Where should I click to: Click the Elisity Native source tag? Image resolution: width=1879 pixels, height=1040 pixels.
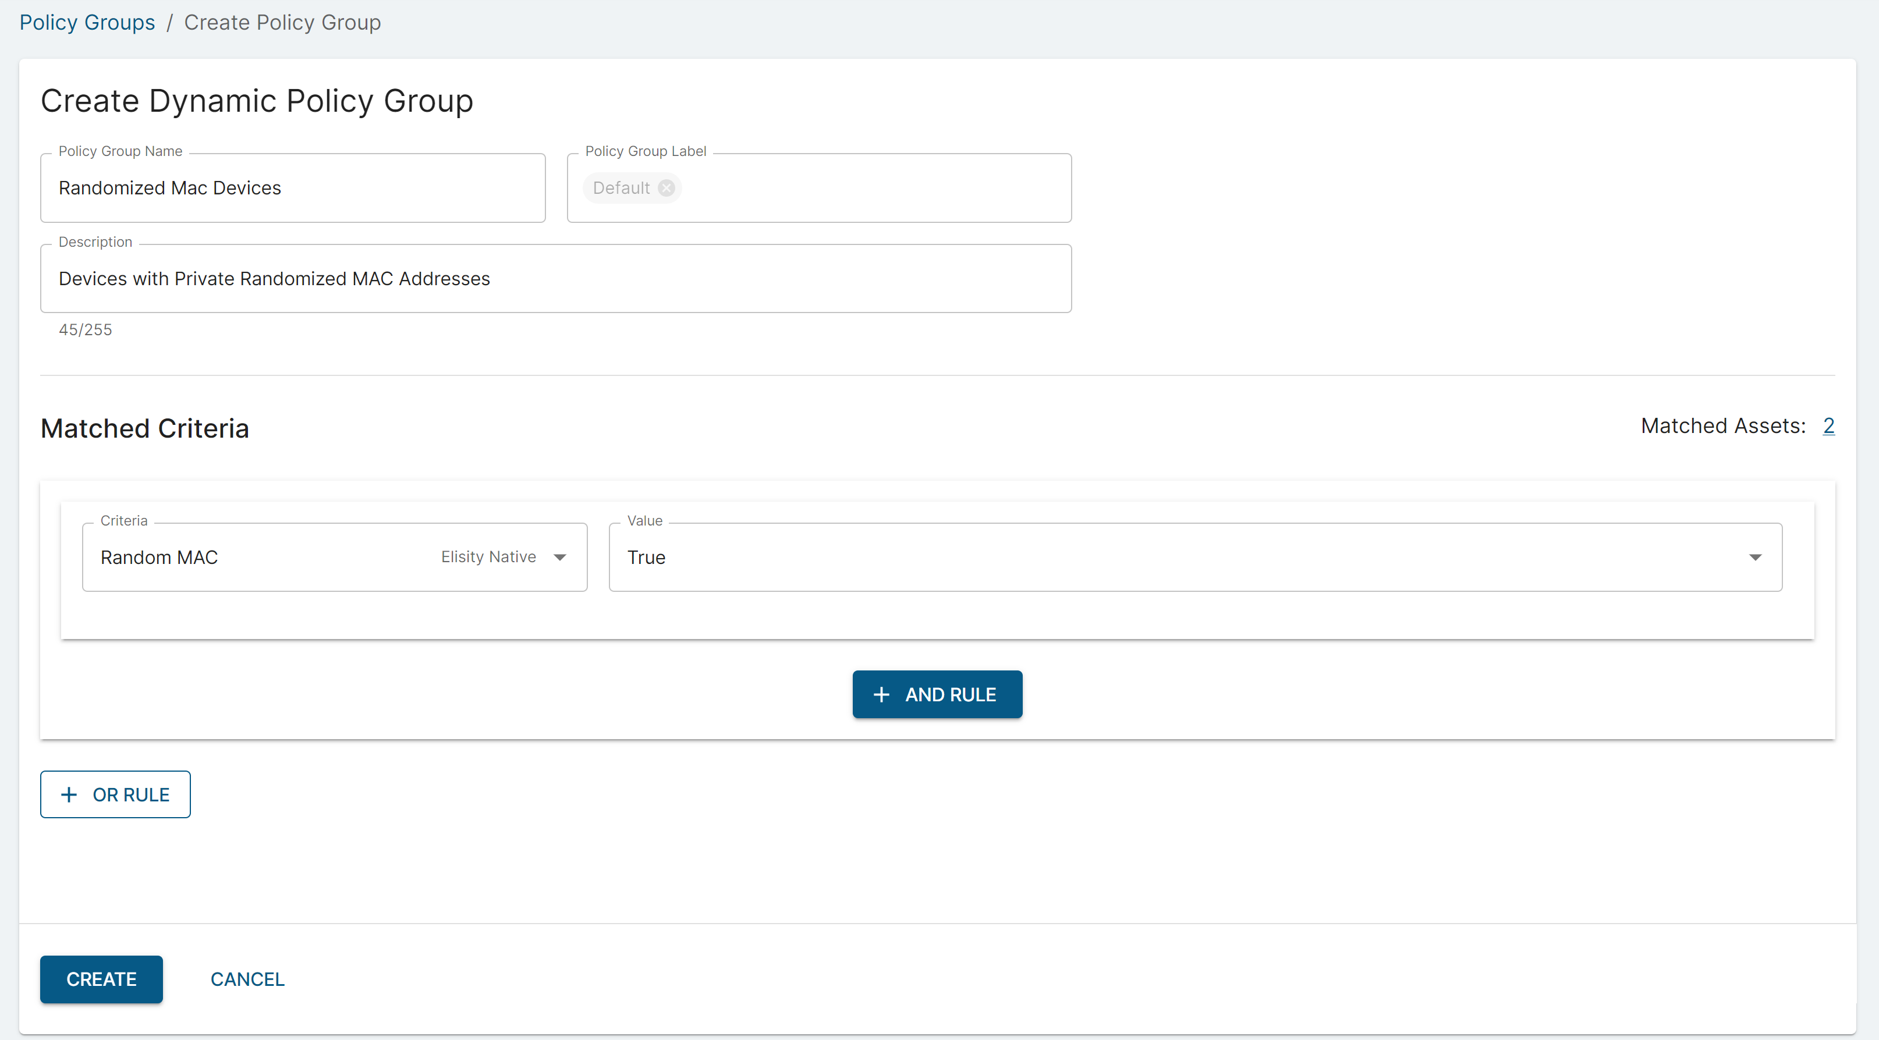click(488, 557)
